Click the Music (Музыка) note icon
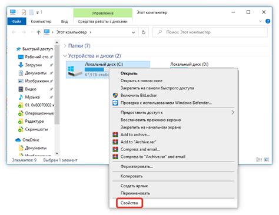The image size is (279, 215). (21, 97)
